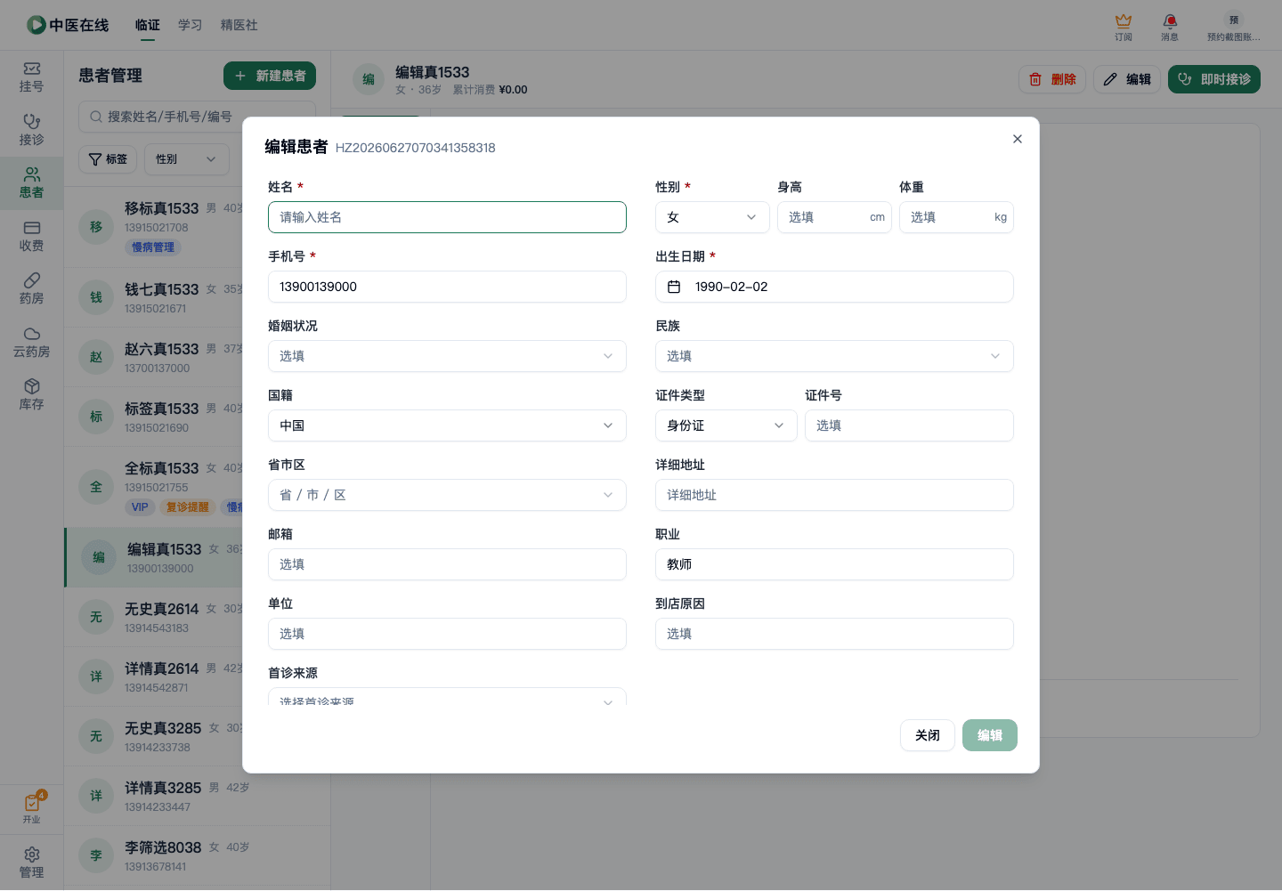Open the 婚姻状况 dropdown

(447, 356)
